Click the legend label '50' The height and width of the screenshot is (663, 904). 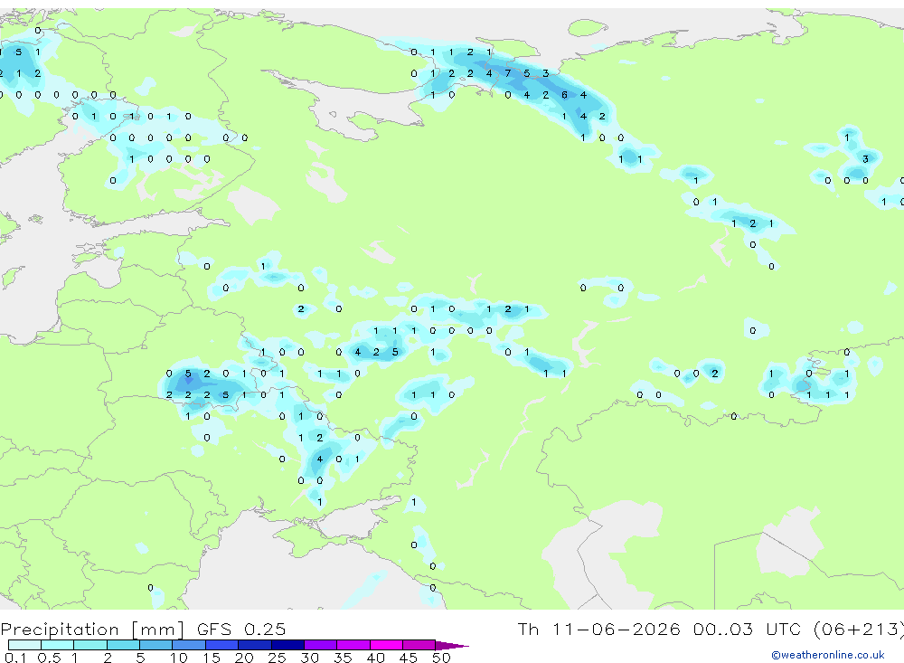tap(441, 658)
